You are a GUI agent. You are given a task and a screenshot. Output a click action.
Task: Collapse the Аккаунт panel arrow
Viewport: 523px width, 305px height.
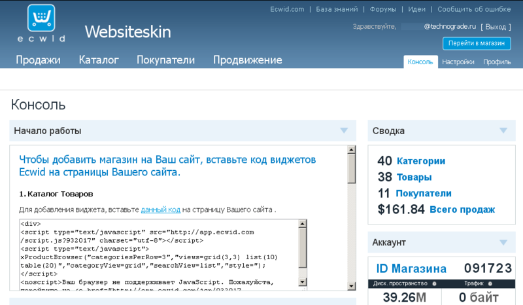[503, 243]
